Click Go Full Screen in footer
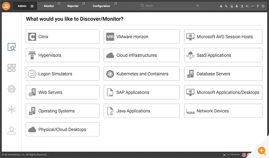The width and height of the screenshot is (269, 158). [231, 154]
